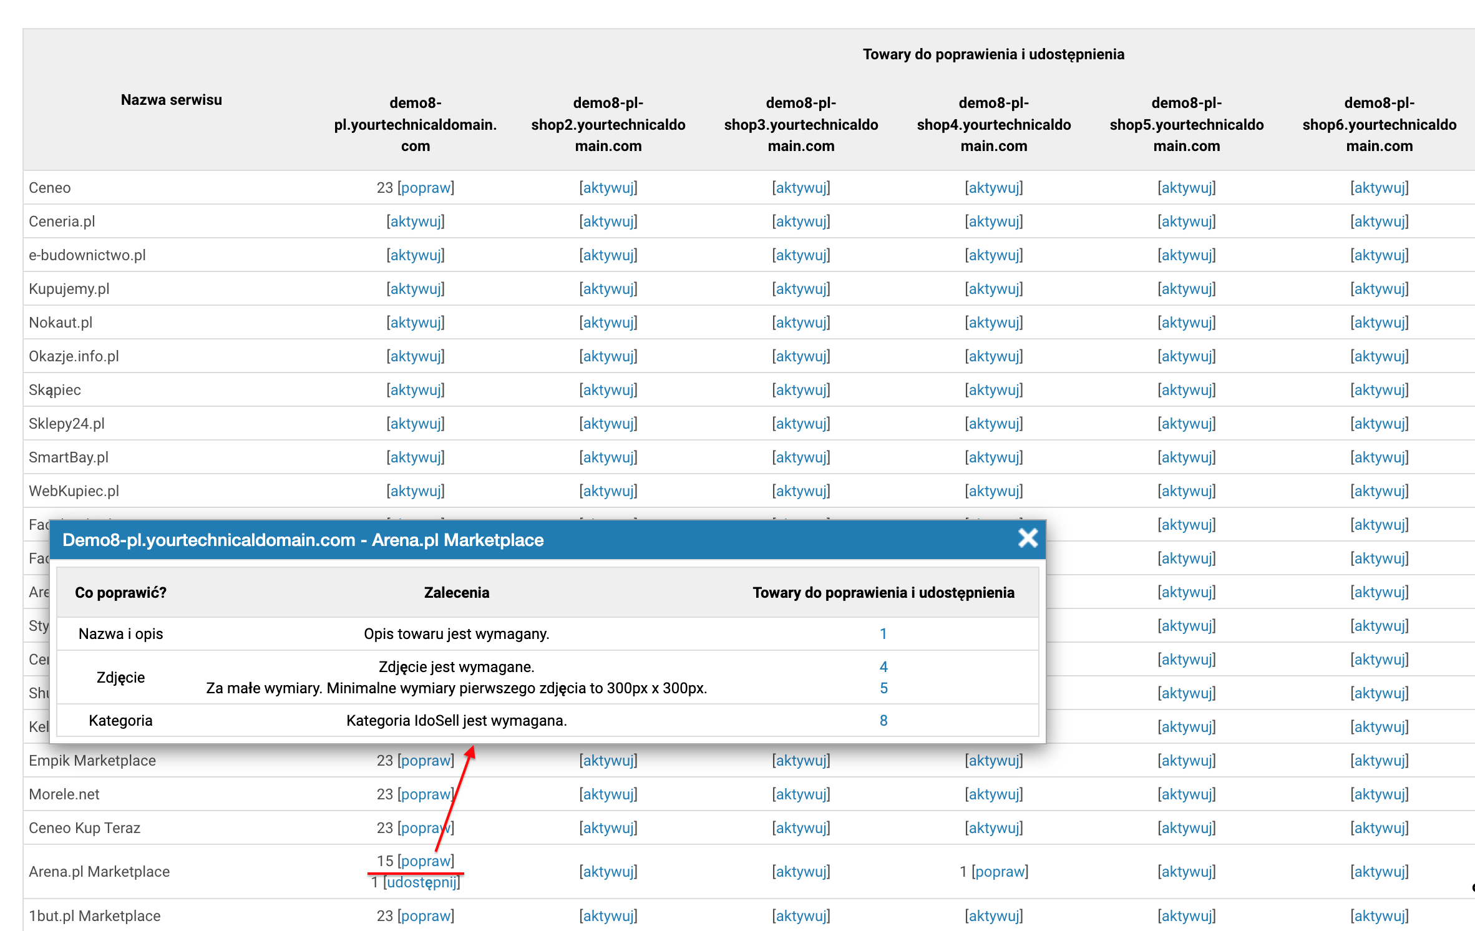1475x931 pixels.
Task: Select Opis towaru jest wymagany text
Action: click(457, 634)
